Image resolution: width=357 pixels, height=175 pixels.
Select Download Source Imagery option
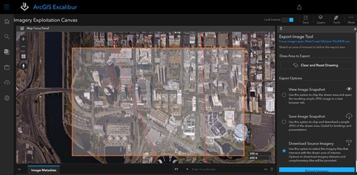click(284, 151)
